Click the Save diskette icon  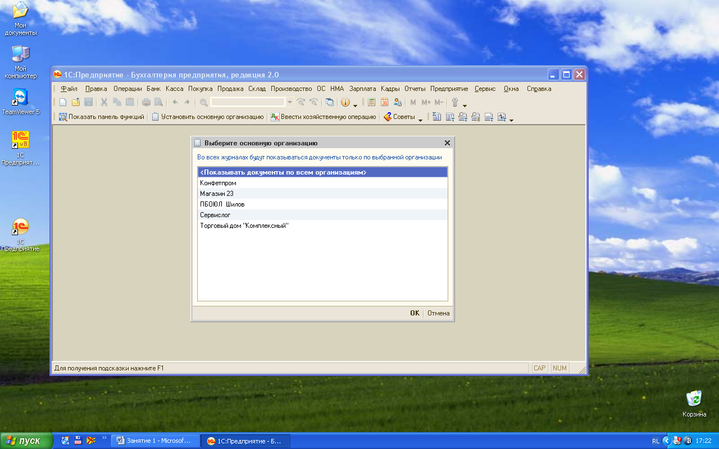pos(88,102)
